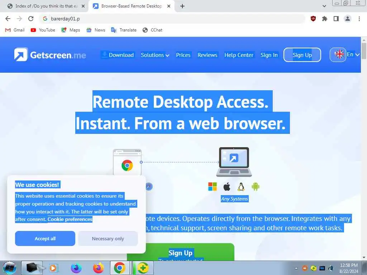This screenshot has width=367, height=275.
Task: Open the En language dropdown
Action: [x=353, y=54]
